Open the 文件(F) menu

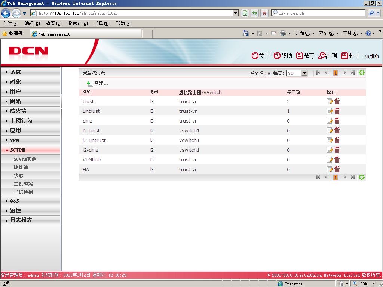tap(10, 24)
